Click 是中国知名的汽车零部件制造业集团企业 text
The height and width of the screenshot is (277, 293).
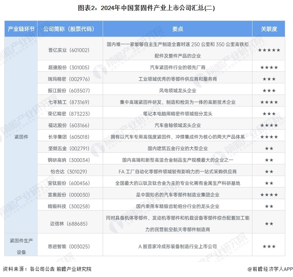coord(177,195)
